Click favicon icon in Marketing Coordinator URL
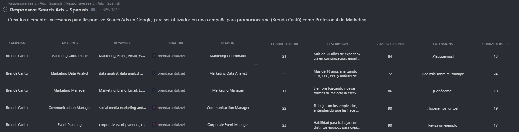Viewport: 519px width, 132px height. 154,56
